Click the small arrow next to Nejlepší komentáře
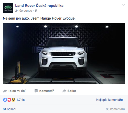 pyautogui.click(x=124, y=99)
